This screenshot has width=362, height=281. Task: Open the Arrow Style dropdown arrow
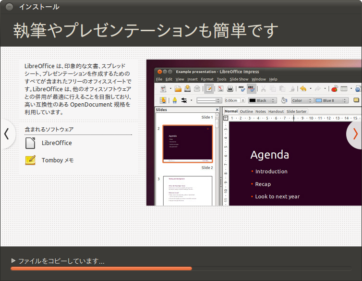[191, 100]
